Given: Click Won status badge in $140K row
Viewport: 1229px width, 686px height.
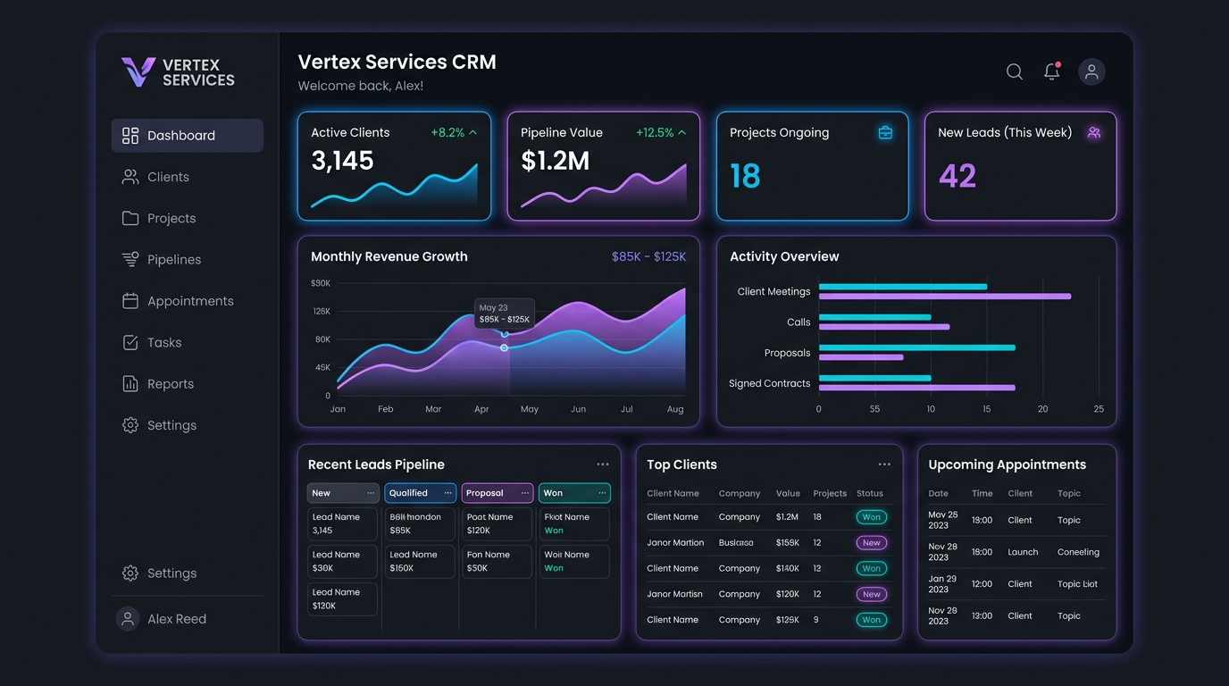Looking at the screenshot, I should 872,568.
